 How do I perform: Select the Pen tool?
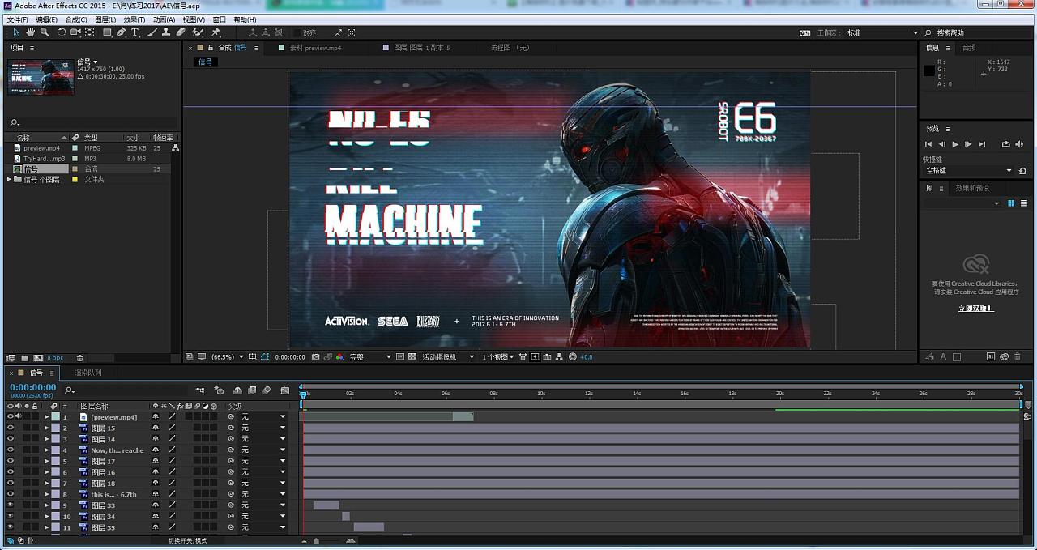coord(122,32)
